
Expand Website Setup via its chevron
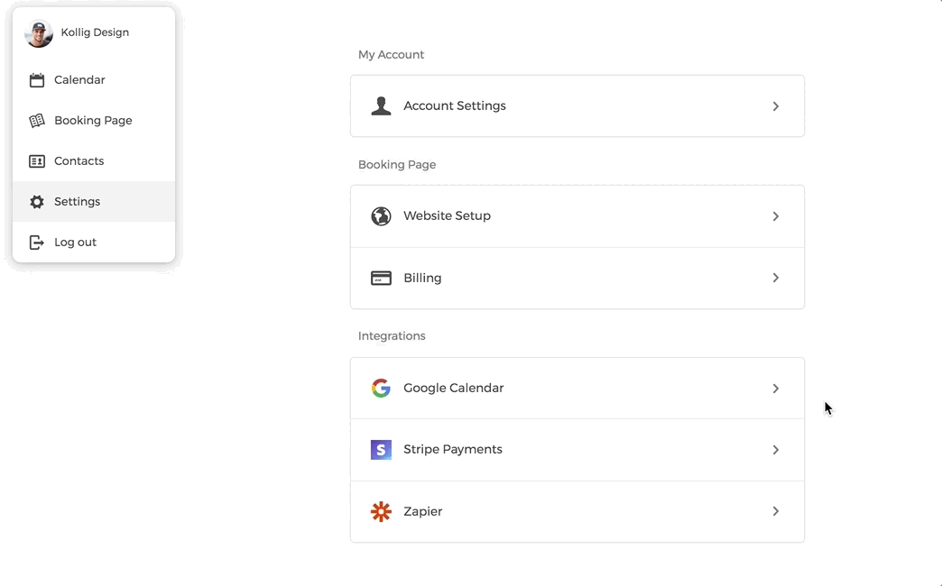coord(775,216)
